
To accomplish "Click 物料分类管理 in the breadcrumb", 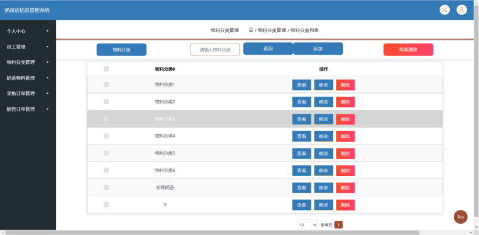I will 272,30.
